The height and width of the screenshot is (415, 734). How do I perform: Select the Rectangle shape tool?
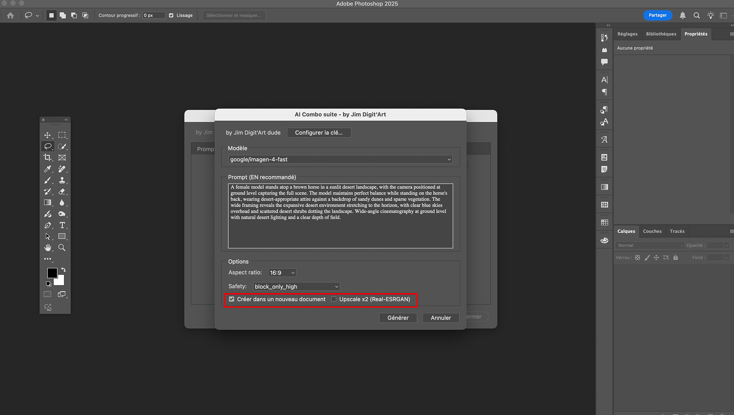coord(62,237)
